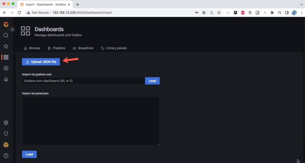Switch to the Library panels tab
The image size is (305, 163).
pos(114,48)
